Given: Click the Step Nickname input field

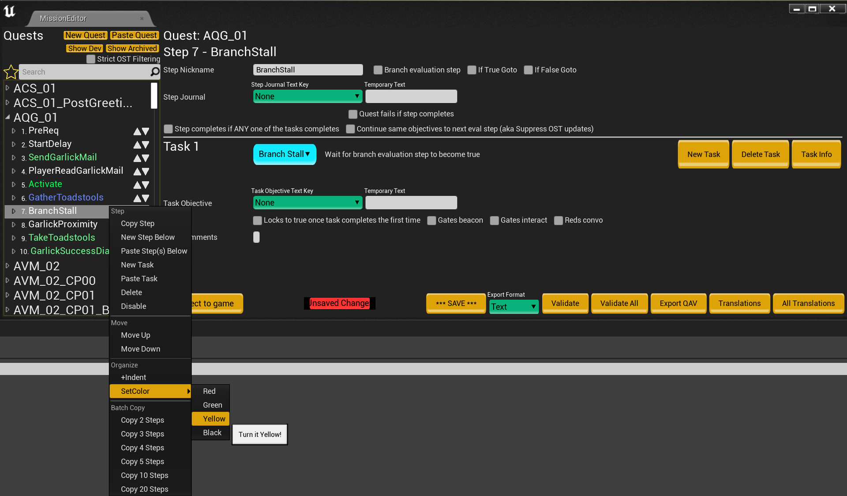Looking at the screenshot, I should 307,70.
